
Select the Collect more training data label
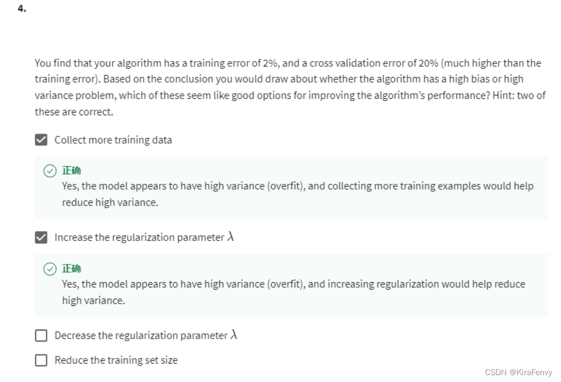coord(113,140)
